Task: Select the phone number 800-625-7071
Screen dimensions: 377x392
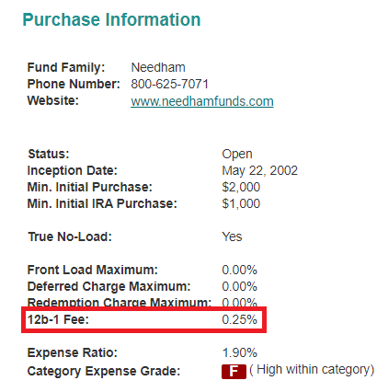Action: click(x=169, y=84)
